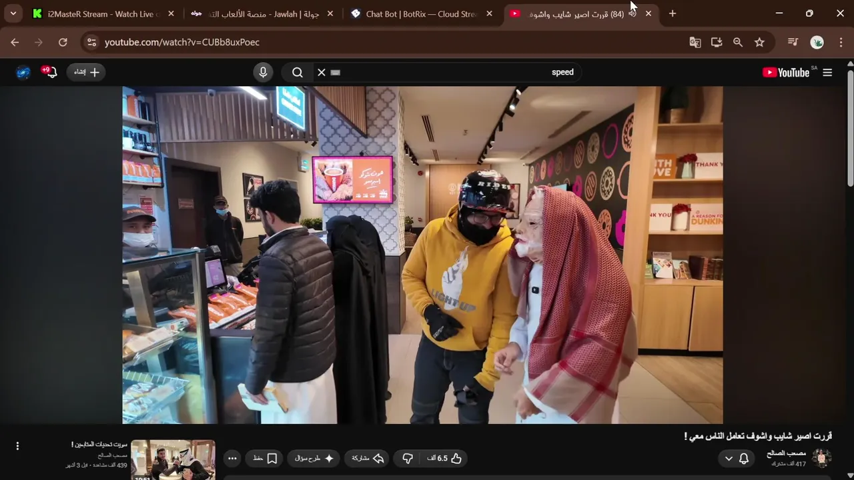The image size is (854, 480).
Task: Open a new browser tab with plus button
Action: (673, 13)
